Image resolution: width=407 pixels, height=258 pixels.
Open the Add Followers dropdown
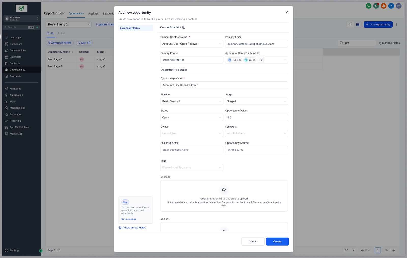pos(256,134)
